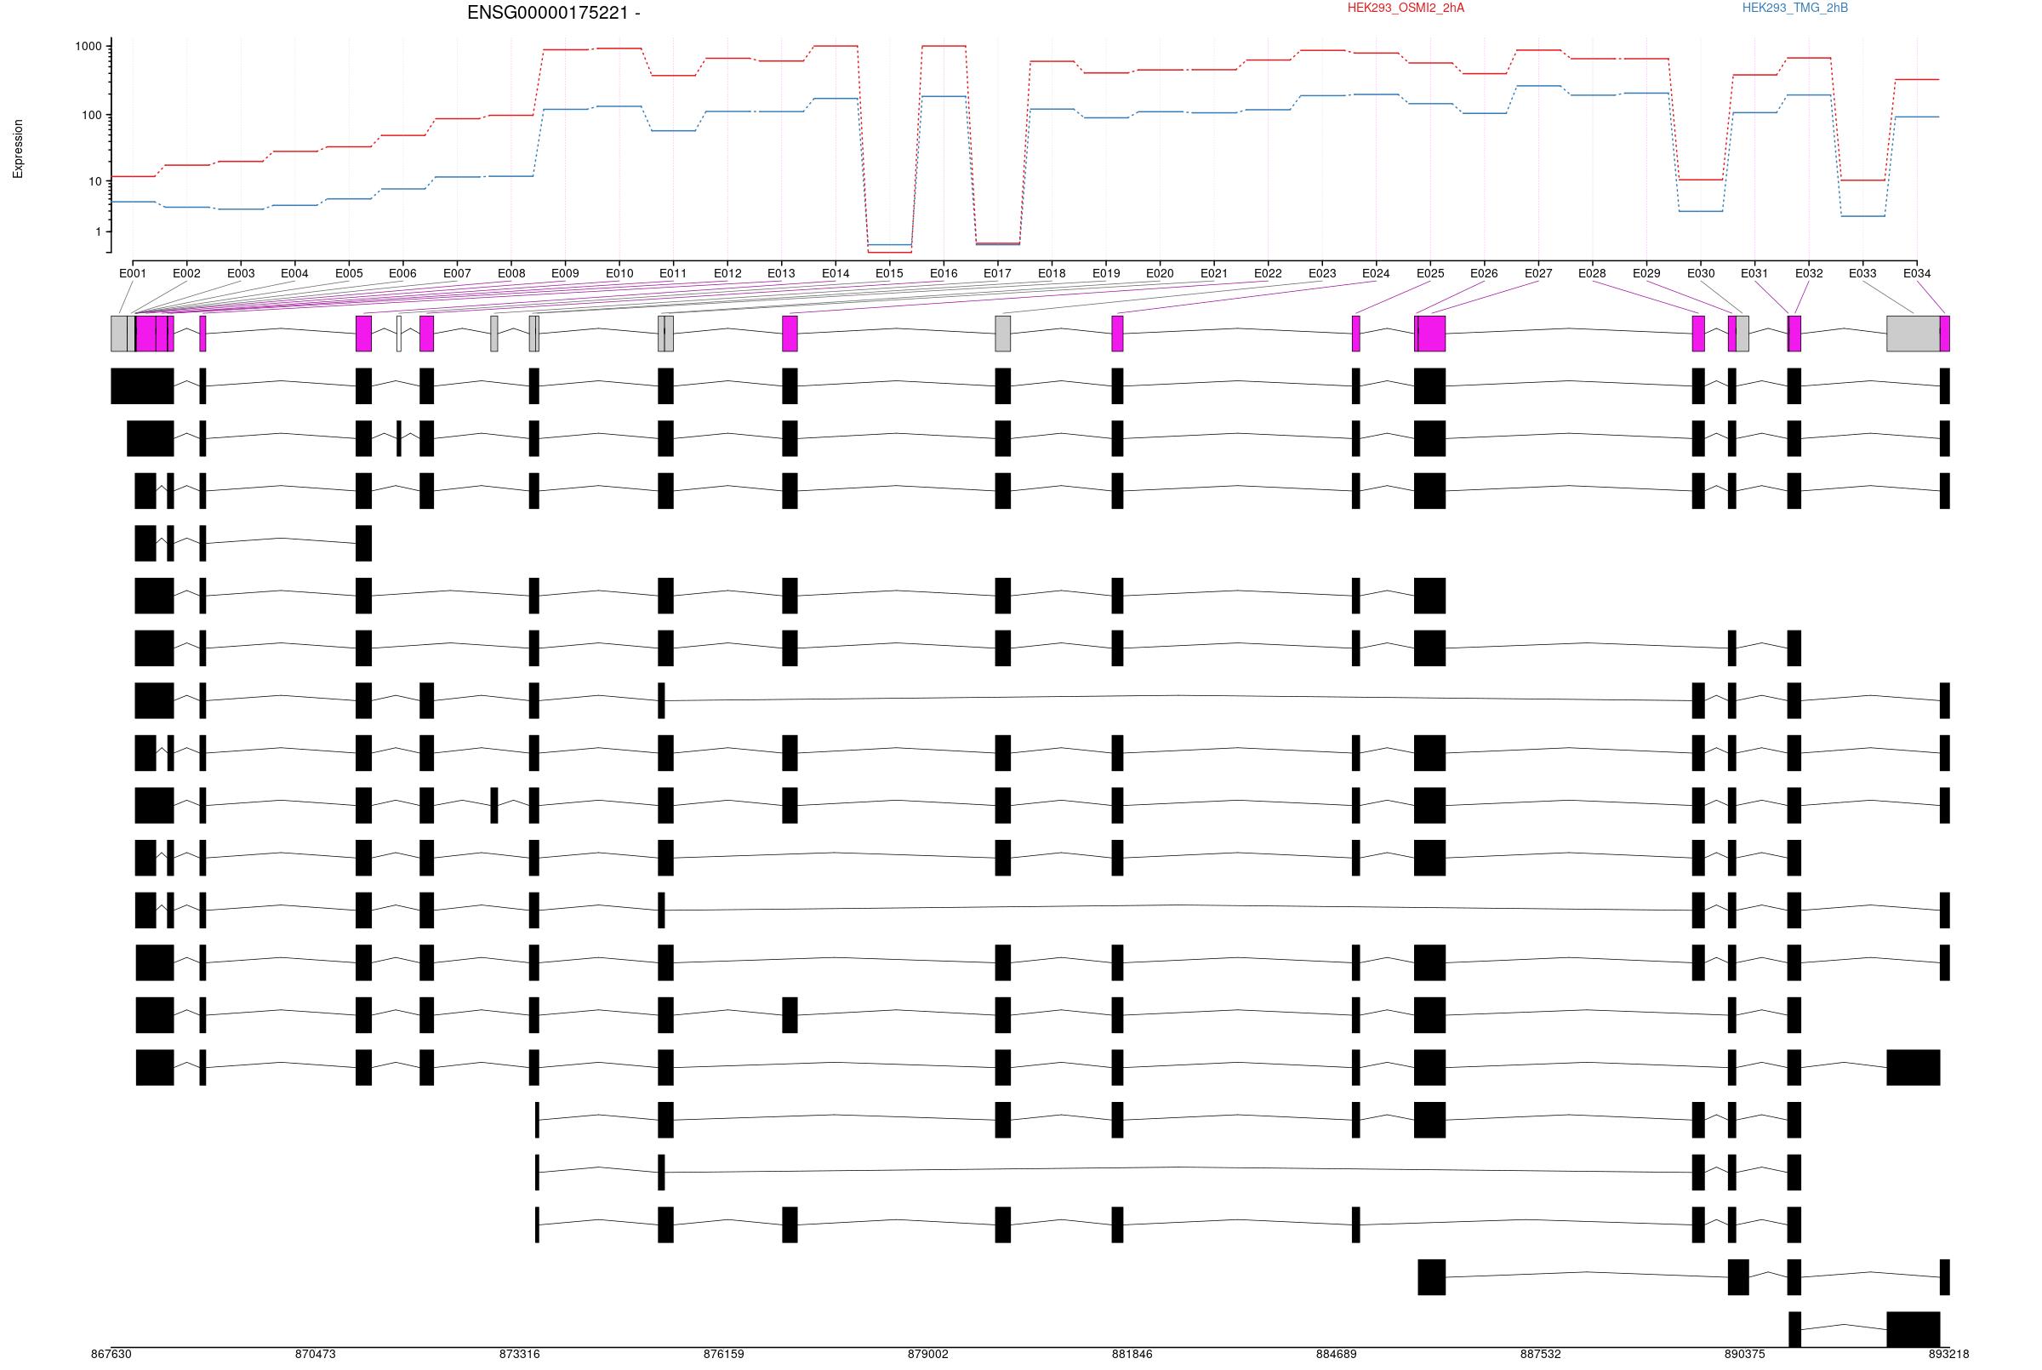The image size is (2042, 1370).
Task: Click exon label E006
Action: pyautogui.click(x=402, y=273)
